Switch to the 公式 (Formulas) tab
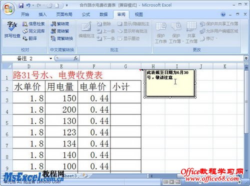The height and width of the screenshot is (186, 250). coord(86,14)
